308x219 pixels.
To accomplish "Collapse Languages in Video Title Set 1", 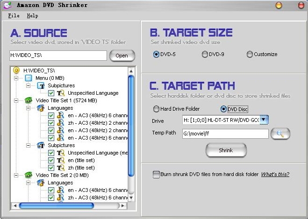I will click(x=29, y=108).
